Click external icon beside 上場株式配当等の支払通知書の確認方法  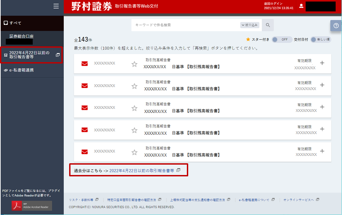point(229,199)
